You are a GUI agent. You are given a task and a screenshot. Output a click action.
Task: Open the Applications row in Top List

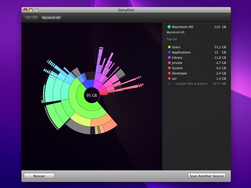tap(197, 52)
